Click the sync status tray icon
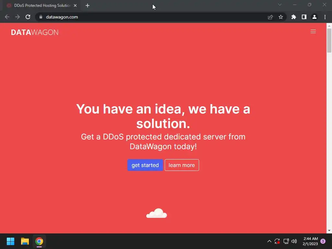 click(x=277, y=241)
